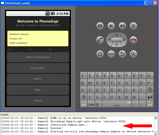The image size is (159, 135).
Task: Click the emulator power button
Action: coord(133,26)
